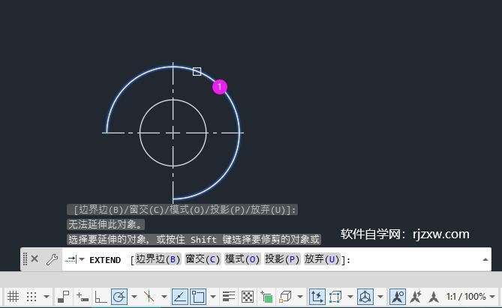
Task: Click the EXTEND command icon
Action: pos(71,259)
